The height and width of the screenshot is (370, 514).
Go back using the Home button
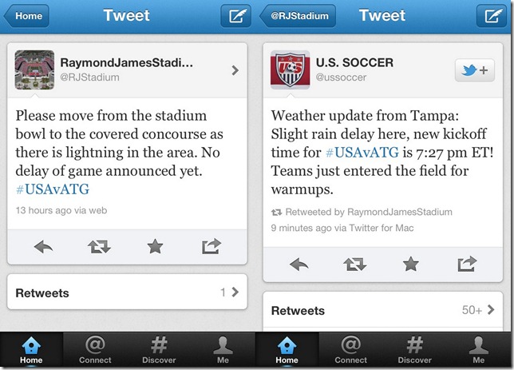click(28, 15)
